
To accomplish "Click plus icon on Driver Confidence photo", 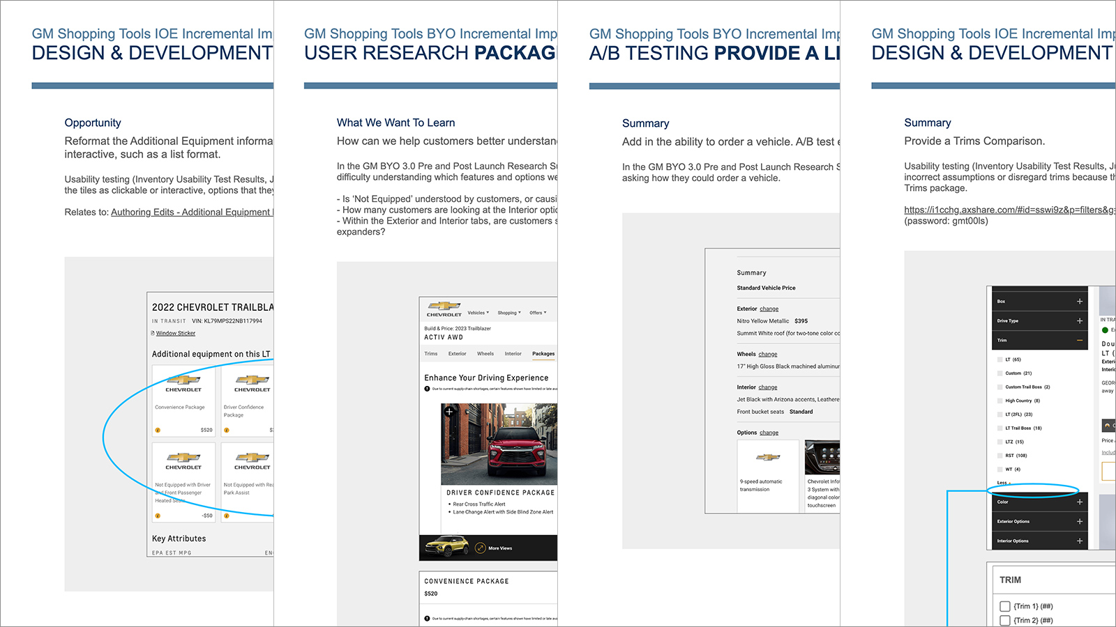I will (x=449, y=412).
